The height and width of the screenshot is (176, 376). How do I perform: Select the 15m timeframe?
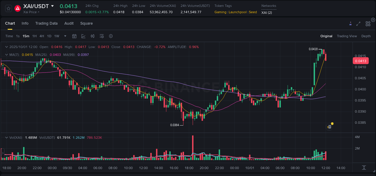pyautogui.click(x=26, y=36)
